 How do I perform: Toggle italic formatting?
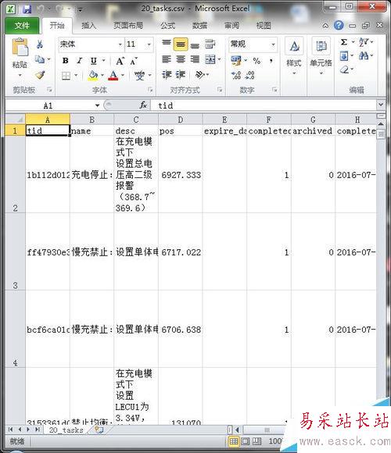(x=79, y=61)
